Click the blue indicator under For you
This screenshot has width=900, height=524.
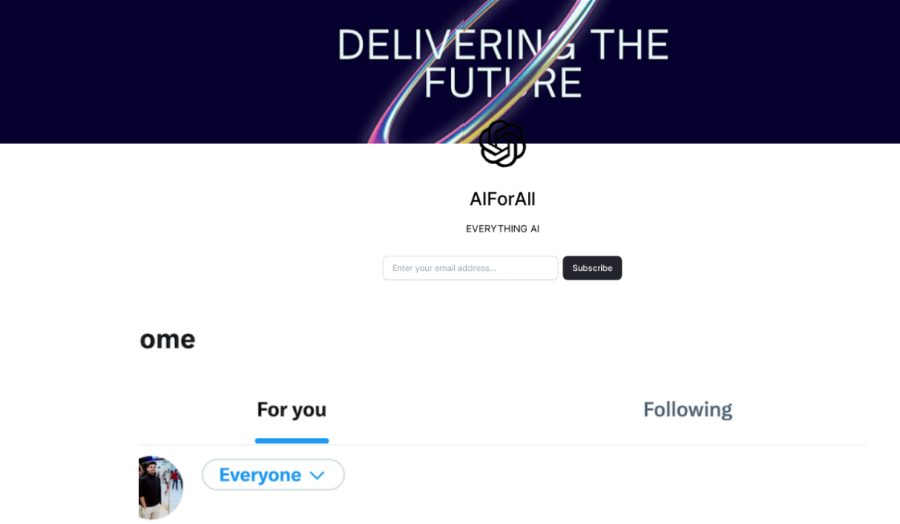(x=292, y=440)
